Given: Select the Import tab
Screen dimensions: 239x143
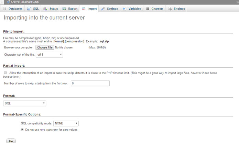Looking at the screenshot, I should coord(89,9).
